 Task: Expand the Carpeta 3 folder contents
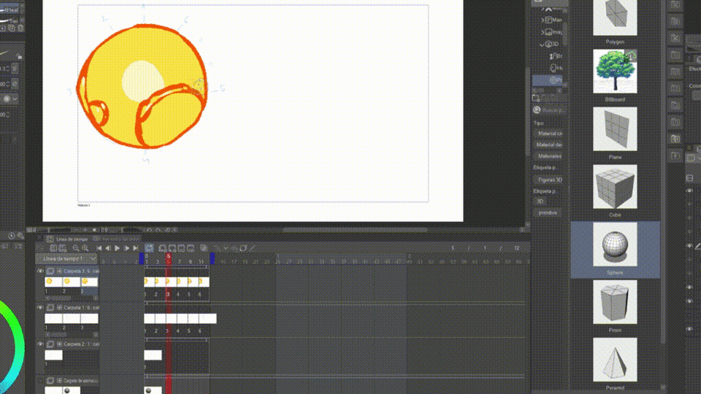tap(59, 271)
